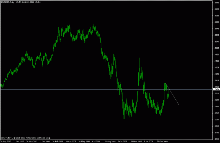Click the 1.2800 price scale label
This screenshot has width=220, height=143.
click(216, 107)
